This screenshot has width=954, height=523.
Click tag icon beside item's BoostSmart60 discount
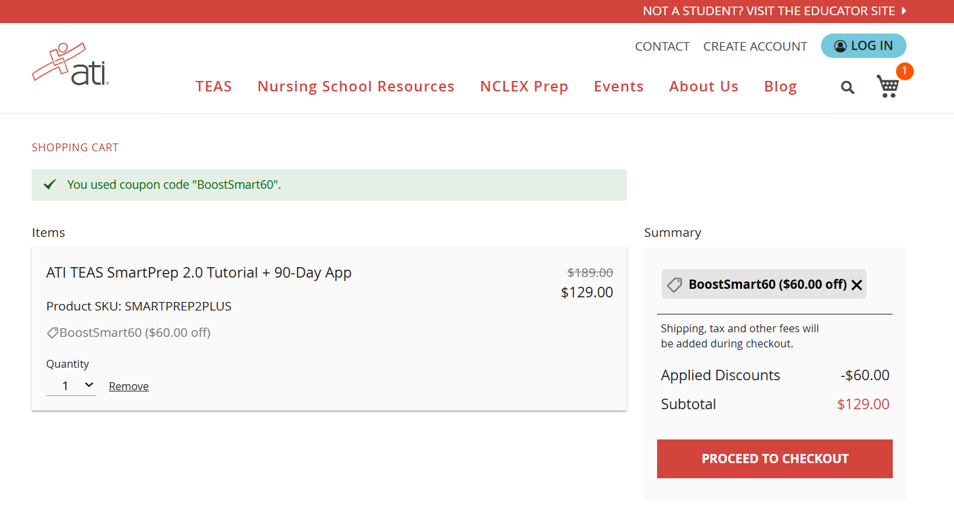pos(52,333)
